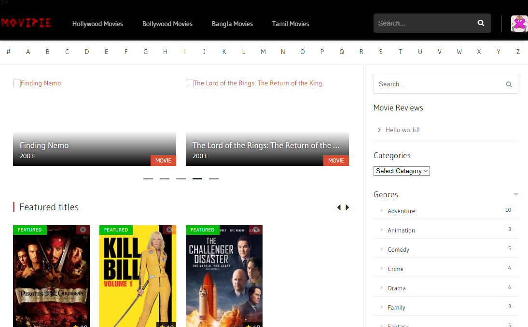This screenshot has height=327, width=528.
Task: Browse the Animation genre
Action: [x=401, y=230]
